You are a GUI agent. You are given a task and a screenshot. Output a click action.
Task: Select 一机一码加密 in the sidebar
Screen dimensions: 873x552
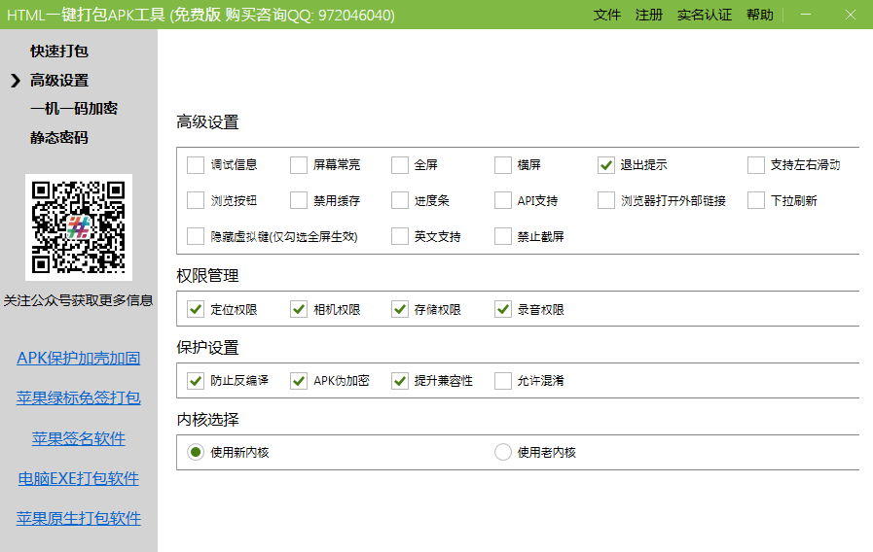pos(74,108)
